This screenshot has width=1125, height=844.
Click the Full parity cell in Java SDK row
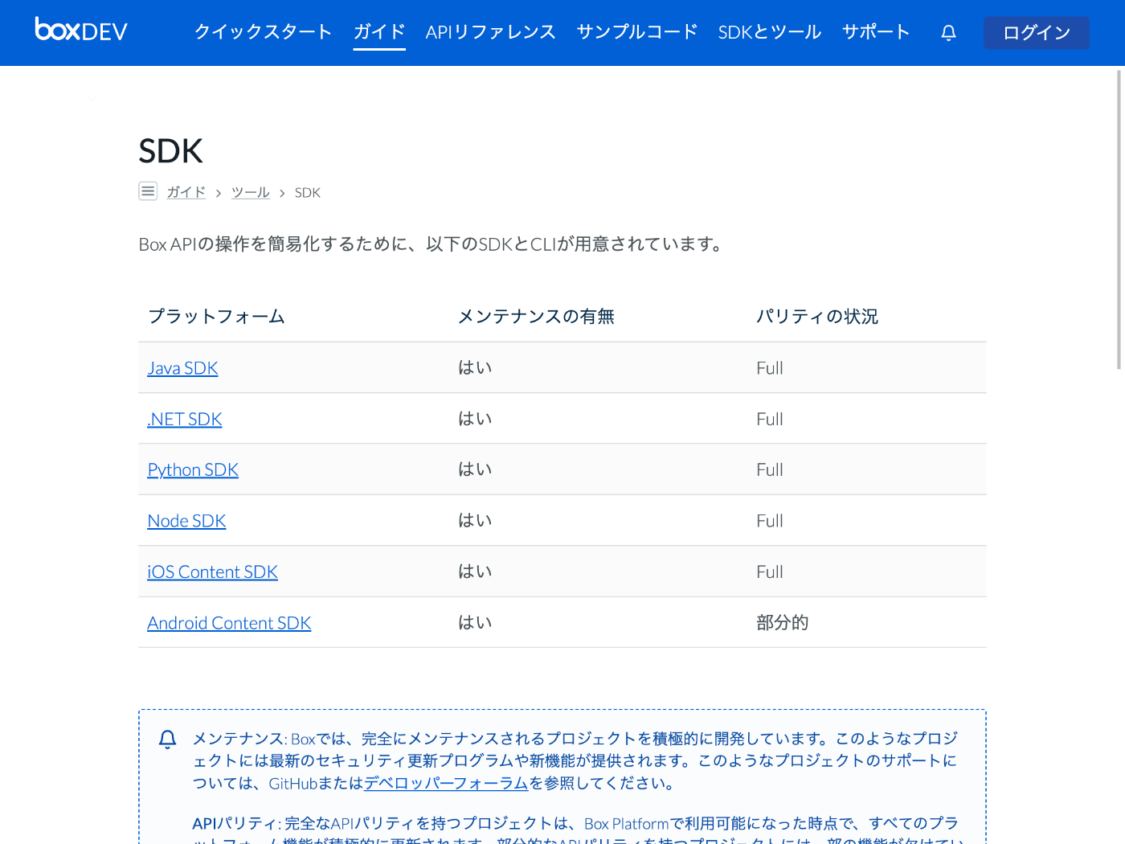770,368
